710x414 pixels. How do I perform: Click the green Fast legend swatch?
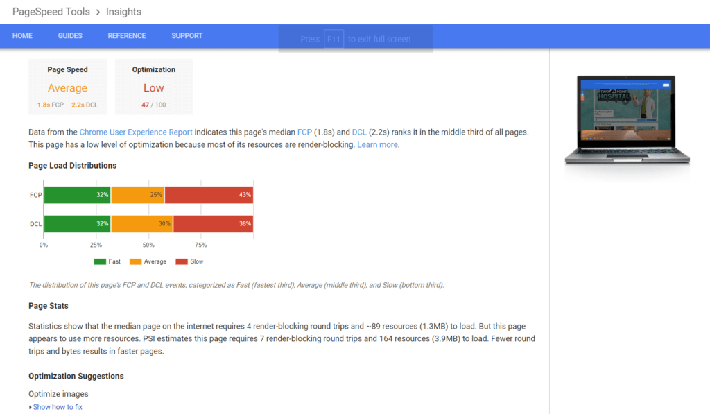click(100, 262)
